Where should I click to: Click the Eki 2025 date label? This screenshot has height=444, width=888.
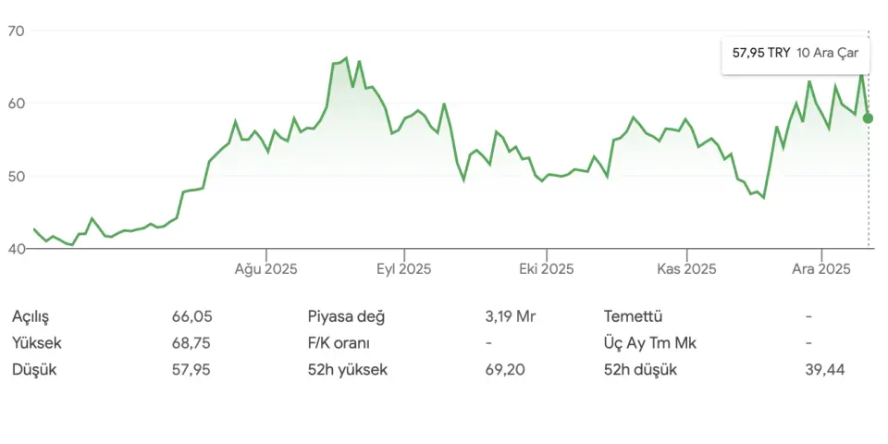pyautogui.click(x=546, y=269)
